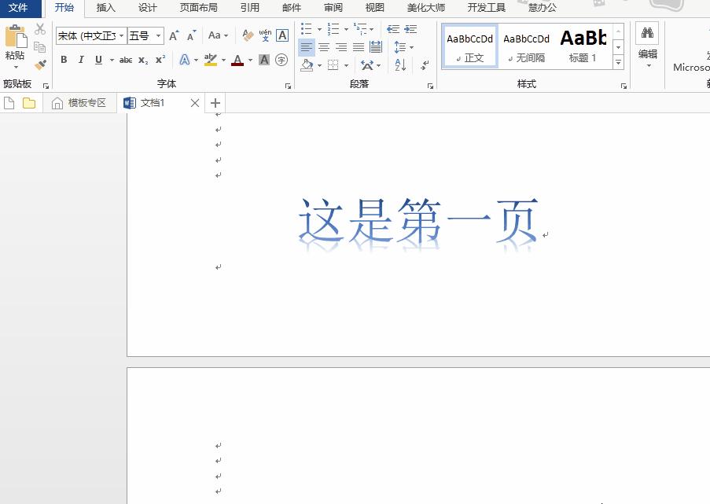Image resolution: width=710 pixels, height=504 pixels.
Task: Apply a bulleted list
Action: (305, 28)
